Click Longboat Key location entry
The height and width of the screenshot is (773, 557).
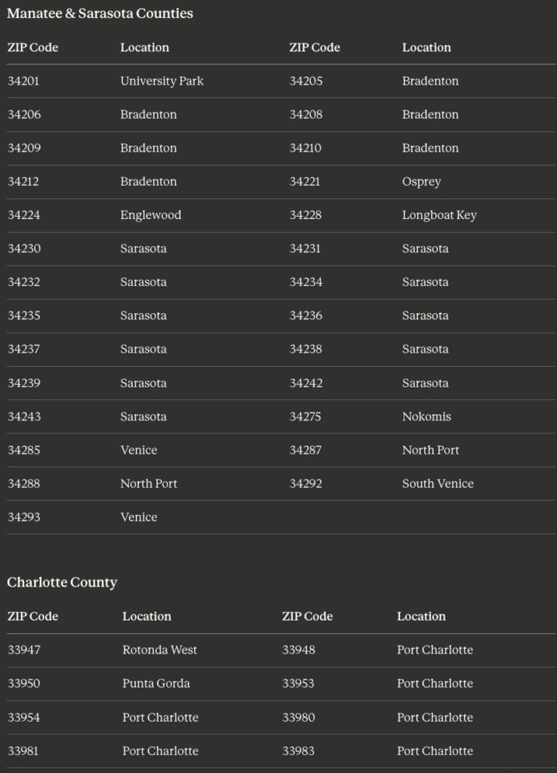439,215
